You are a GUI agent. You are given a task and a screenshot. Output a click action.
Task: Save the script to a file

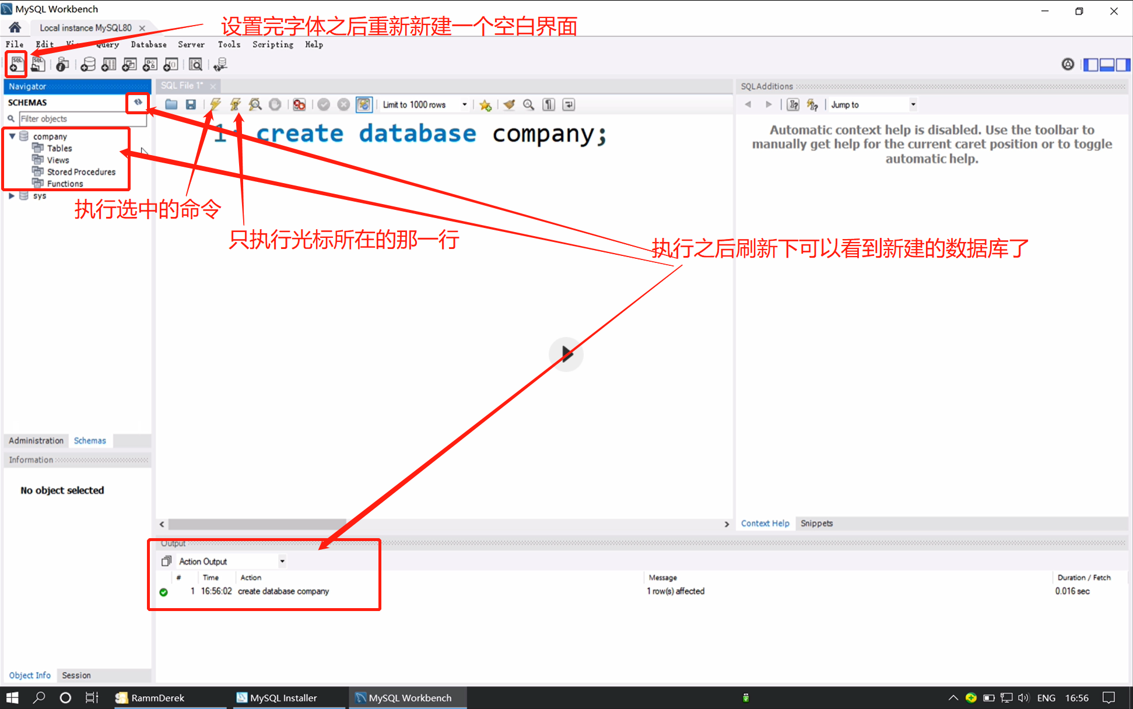(x=191, y=104)
